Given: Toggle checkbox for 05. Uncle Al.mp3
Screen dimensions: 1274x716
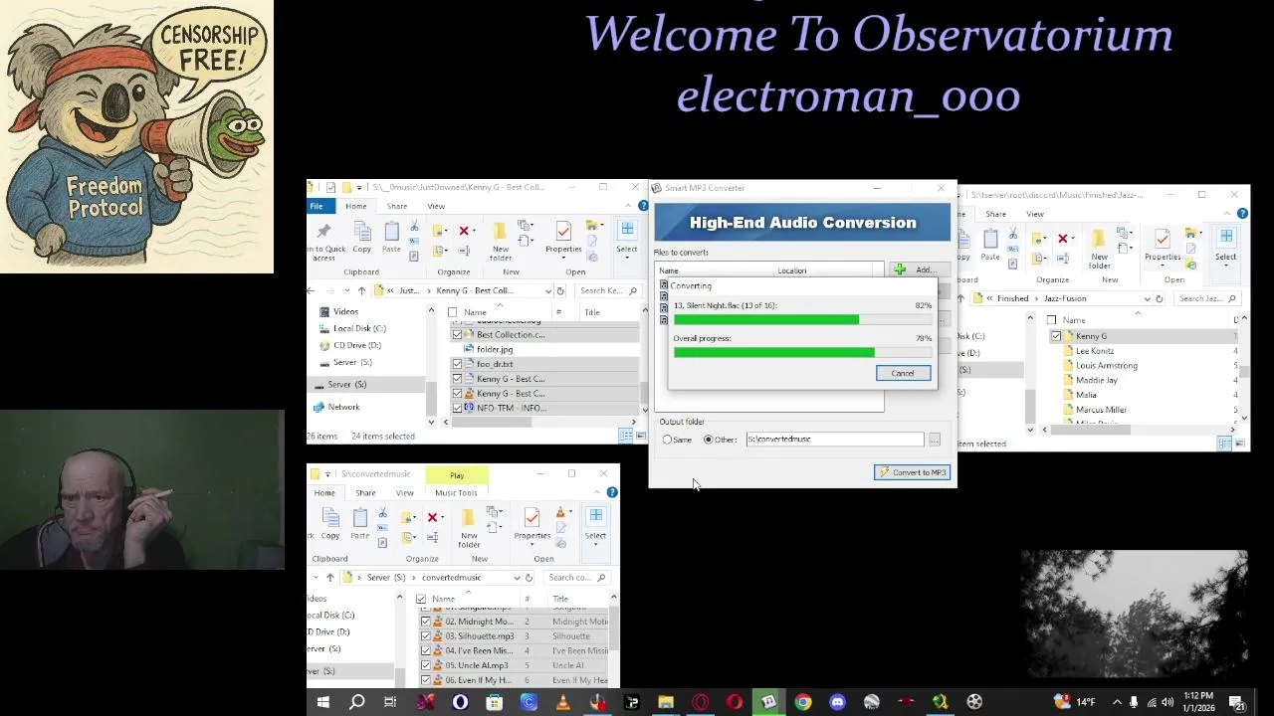Looking at the screenshot, I should pos(426,665).
